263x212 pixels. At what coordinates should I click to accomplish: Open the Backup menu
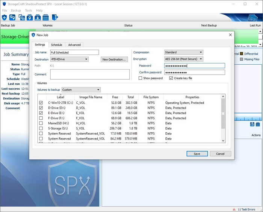pyautogui.click(x=16, y=11)
